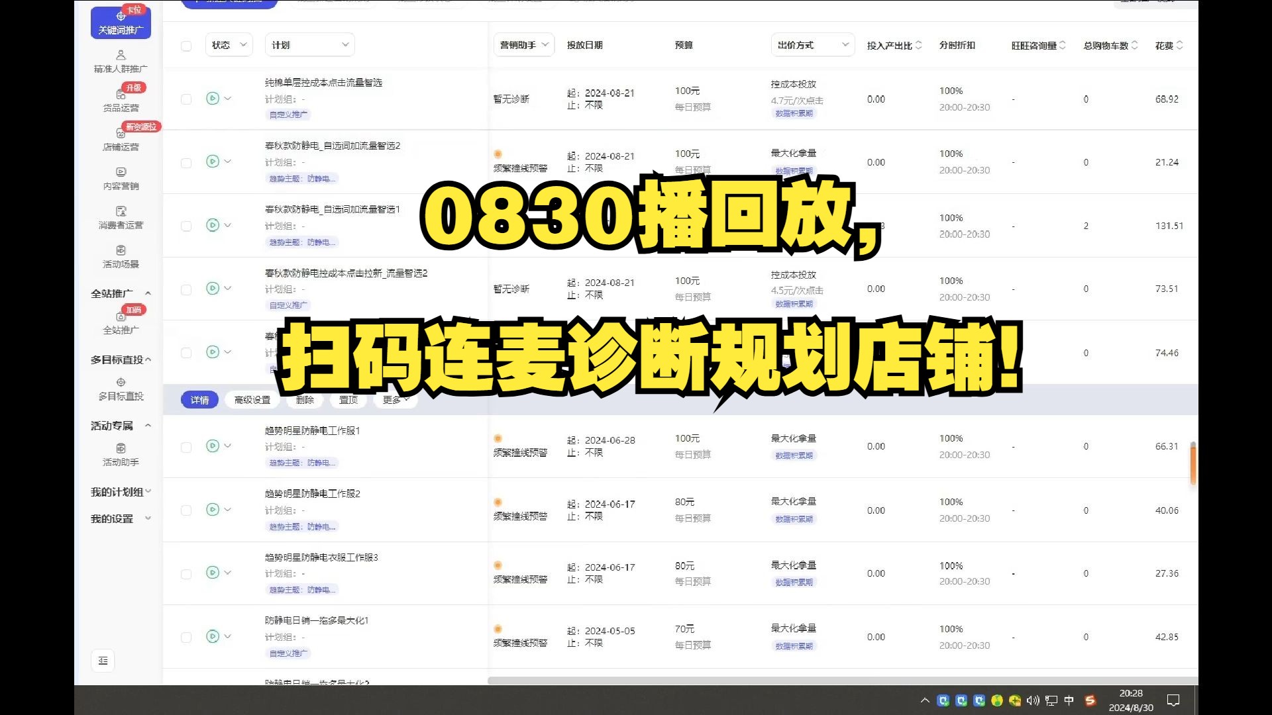The width and height of the screenshot is (1272, 715).
Task: Click 详情 button in row action bar
Action: (199, 400)
